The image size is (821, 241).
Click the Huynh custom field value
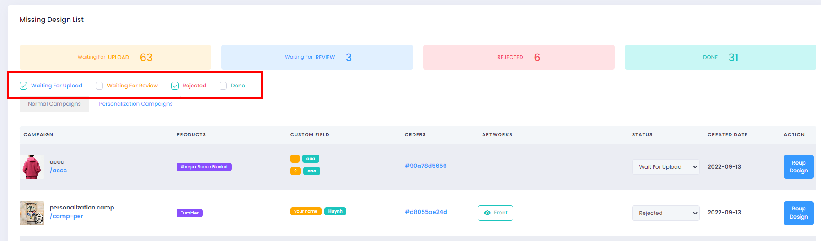(335, 211)
